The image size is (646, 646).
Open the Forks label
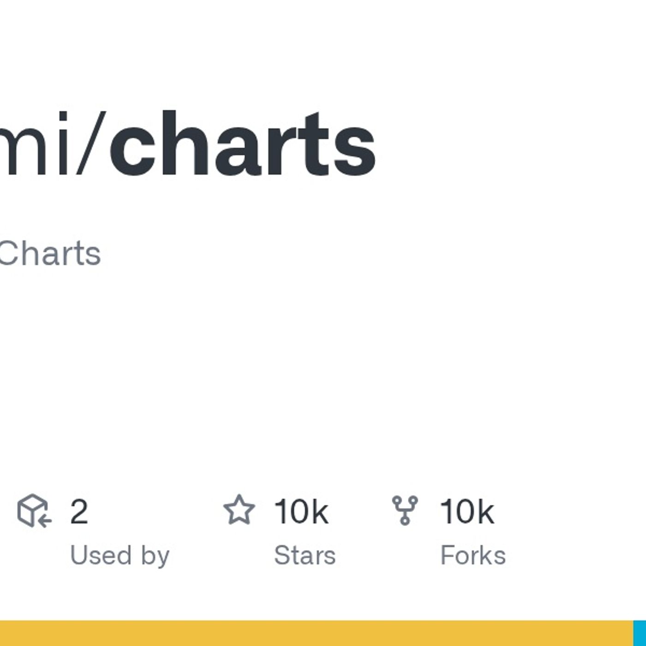pos(473,555)
